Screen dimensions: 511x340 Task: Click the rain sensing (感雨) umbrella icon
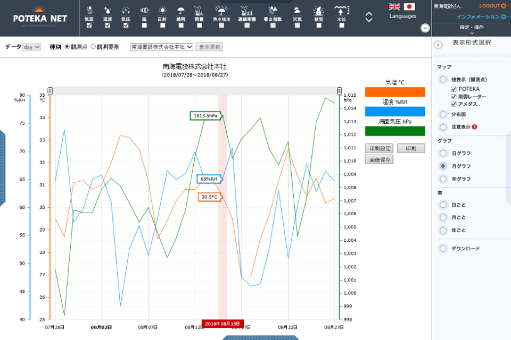(x=181, y=11)
